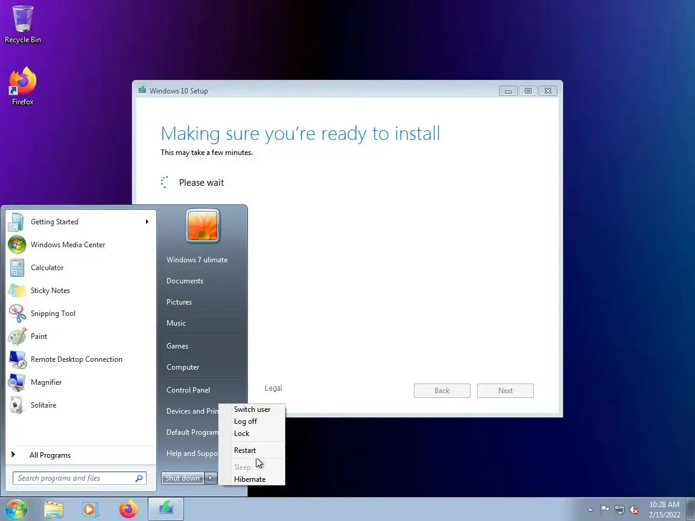
Task: Click the Legal link in Setup
Action: (273, 388)
